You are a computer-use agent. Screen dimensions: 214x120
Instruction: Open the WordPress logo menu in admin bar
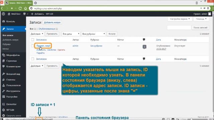pos(4,14)
